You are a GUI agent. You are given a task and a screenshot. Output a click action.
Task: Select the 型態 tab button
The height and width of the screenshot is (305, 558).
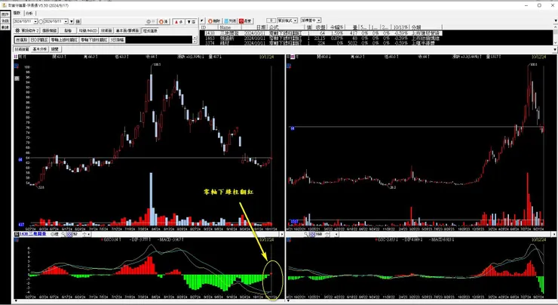(68, 31)
